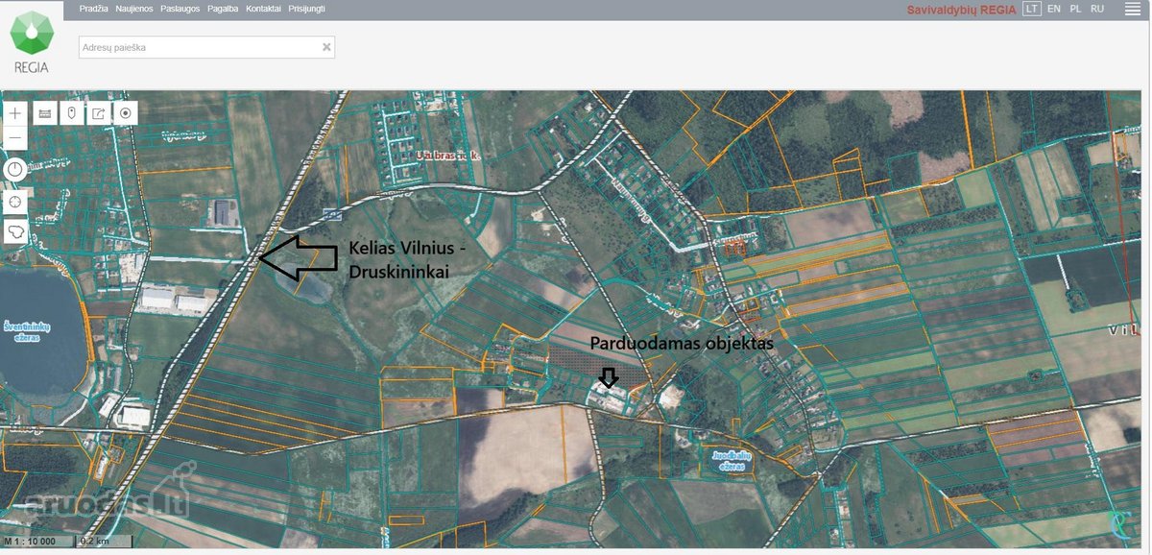
Task: Open the Pagalba menu item
Action: coord(223,9)
